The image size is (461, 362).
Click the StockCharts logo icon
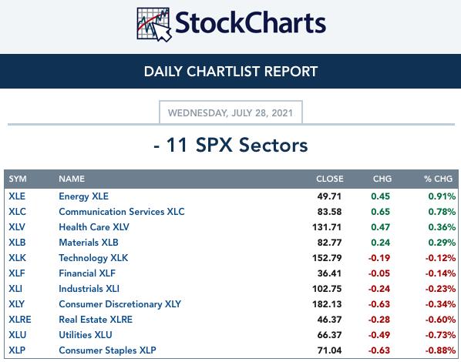click(x=154, y=25)
